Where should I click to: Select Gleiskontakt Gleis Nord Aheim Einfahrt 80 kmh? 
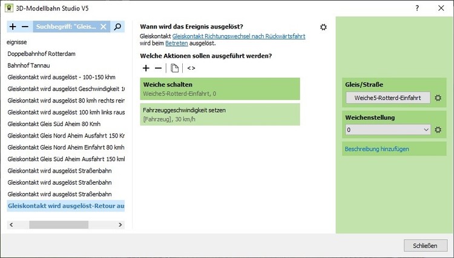66,147
